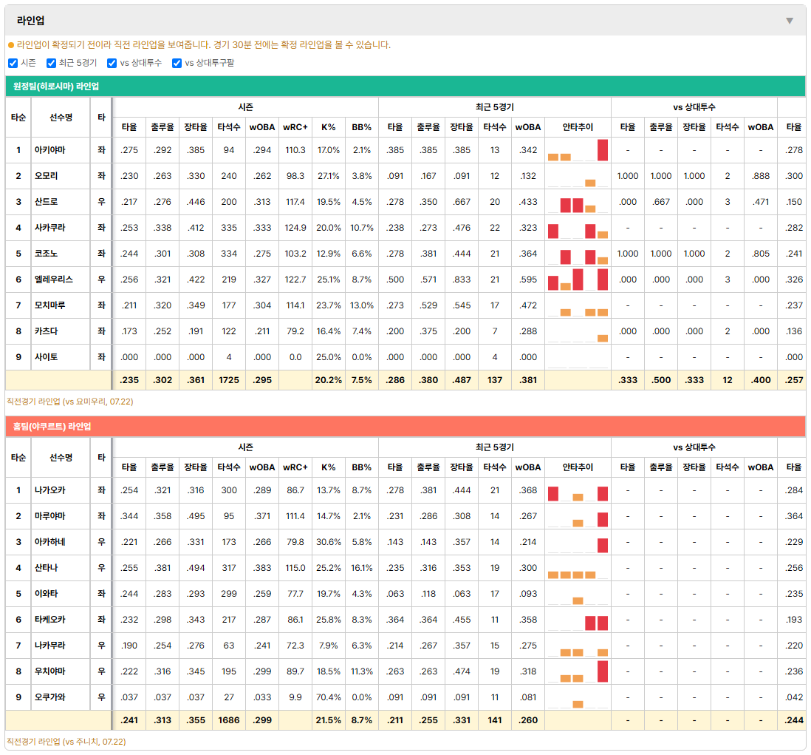This screenshot has height=755, width=811.
Task: Disable the vs 상대투수 checkbox
Action: pos(112,63)
